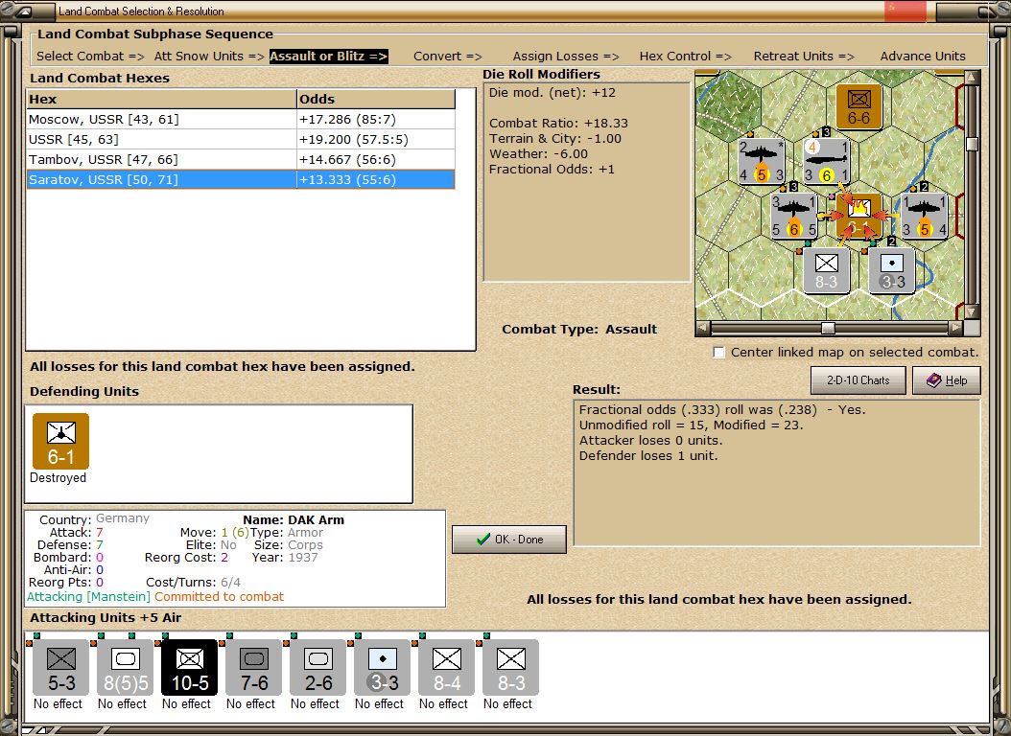Select the 5-3 attacking unit counter

61,668
